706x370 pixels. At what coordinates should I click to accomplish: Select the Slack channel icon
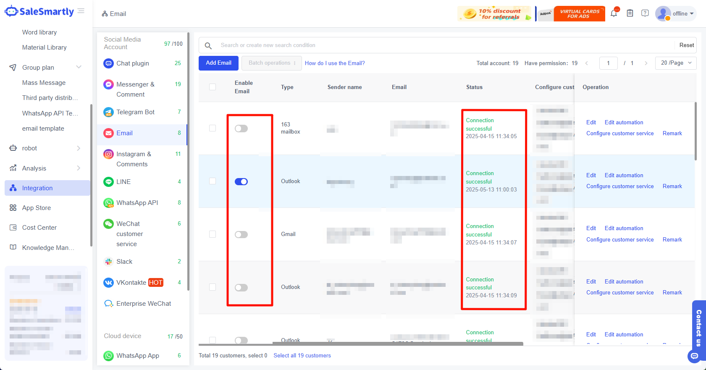[109, 262]
